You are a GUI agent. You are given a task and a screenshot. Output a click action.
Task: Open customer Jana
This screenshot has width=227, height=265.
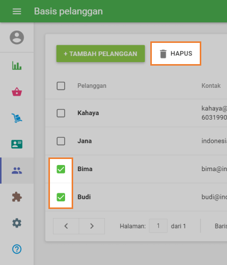(x=84, y=141)
